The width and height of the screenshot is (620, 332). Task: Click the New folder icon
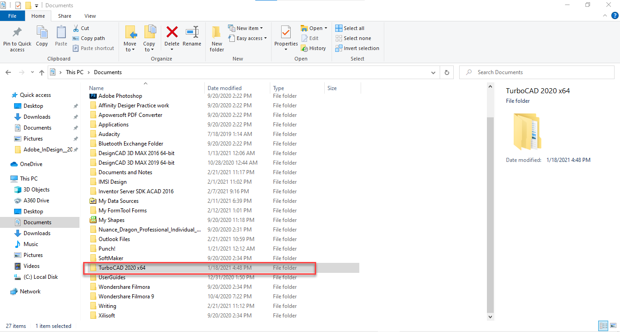[217, 32]
